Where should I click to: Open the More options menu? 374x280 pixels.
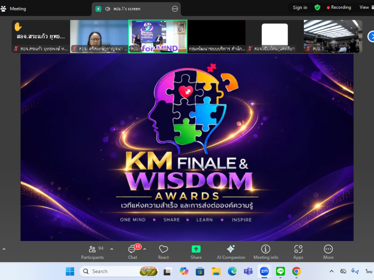pos(328,252)
